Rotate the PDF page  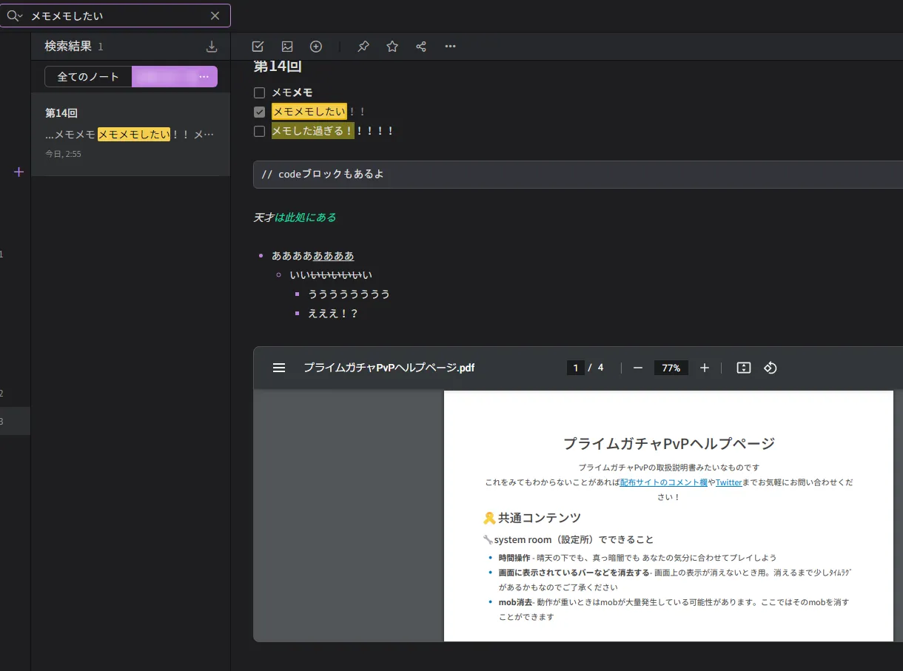770,368
